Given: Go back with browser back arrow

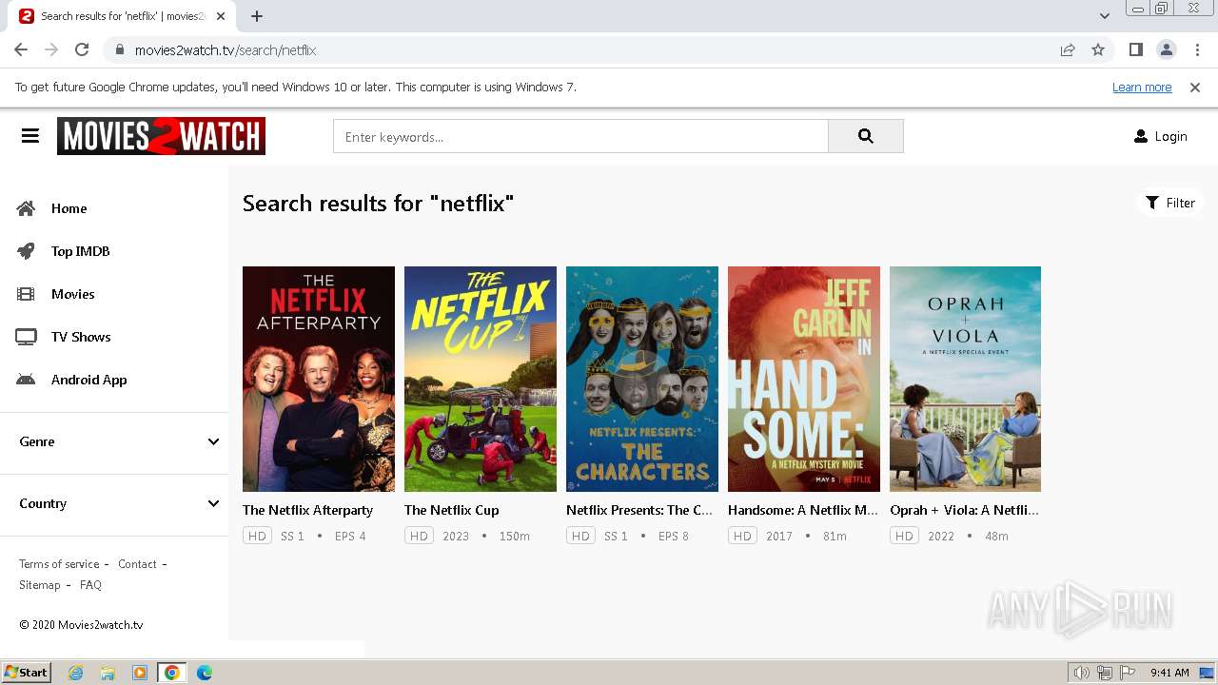Looking at the screenshot, I should coord(21,49).
